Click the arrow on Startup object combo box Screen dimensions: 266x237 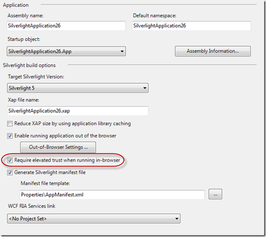pos(122,51)
